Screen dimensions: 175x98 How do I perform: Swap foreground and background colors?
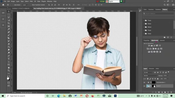click(10, 76)
